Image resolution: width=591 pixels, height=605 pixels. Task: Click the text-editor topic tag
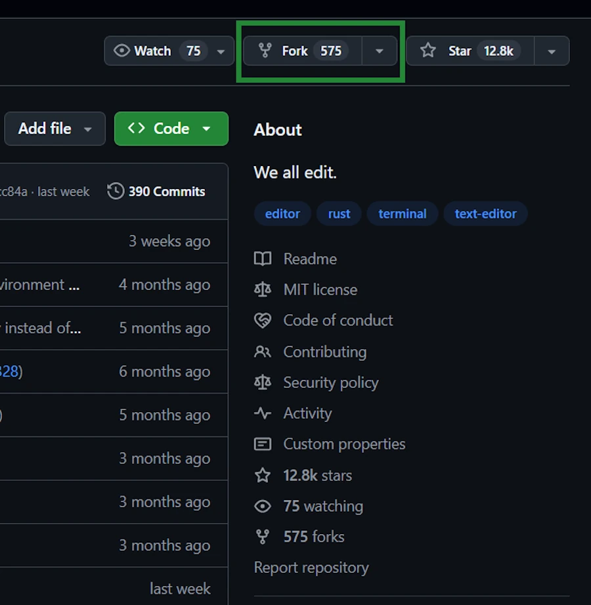[x=485, y=214]
